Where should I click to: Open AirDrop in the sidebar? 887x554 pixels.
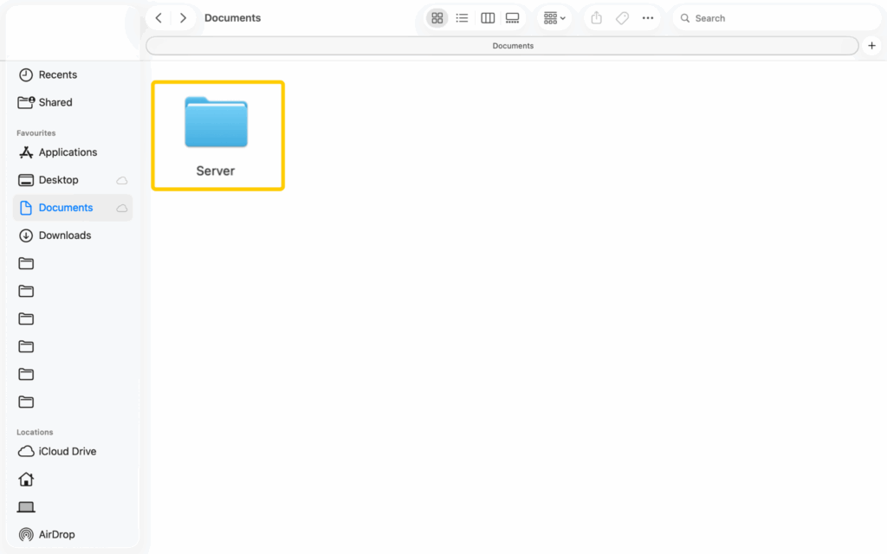coord(73,534)
